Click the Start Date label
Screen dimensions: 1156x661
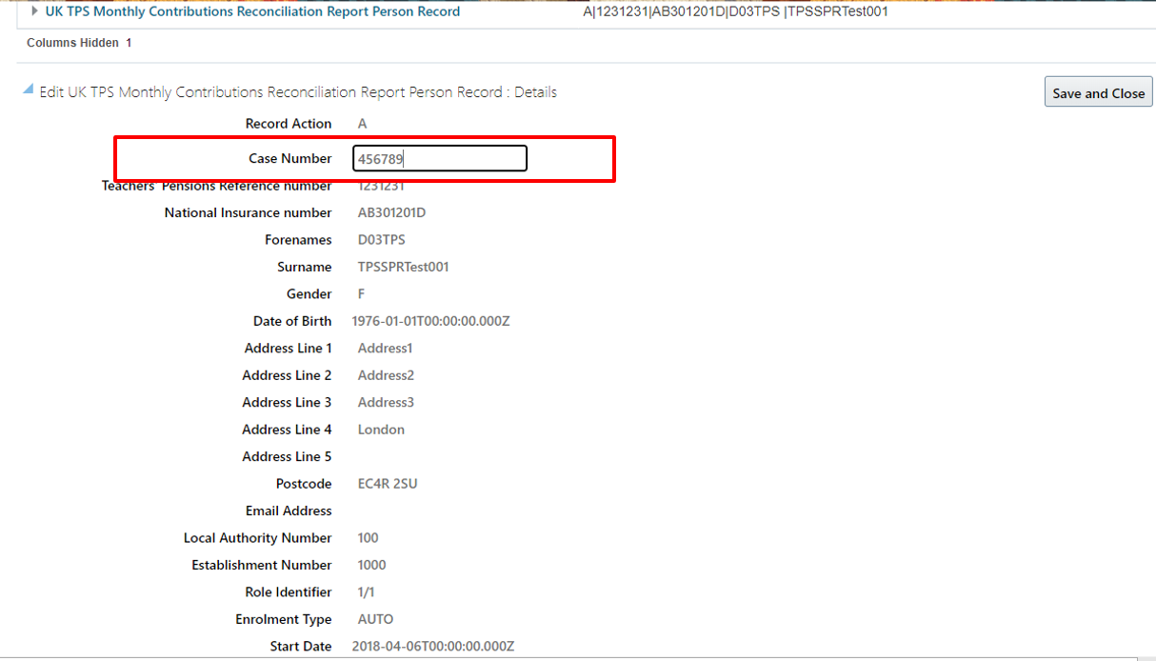301,647
